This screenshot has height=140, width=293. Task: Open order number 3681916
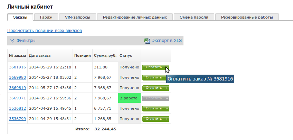point(17,67)
